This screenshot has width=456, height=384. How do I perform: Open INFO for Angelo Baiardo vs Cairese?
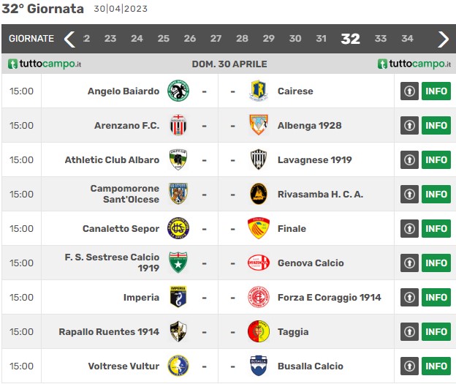point(436,91)
